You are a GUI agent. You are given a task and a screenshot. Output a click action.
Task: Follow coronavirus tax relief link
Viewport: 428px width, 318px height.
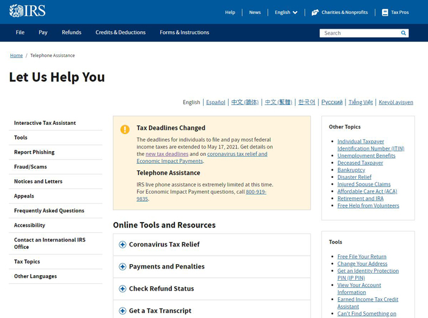click(x=237, y=154)
